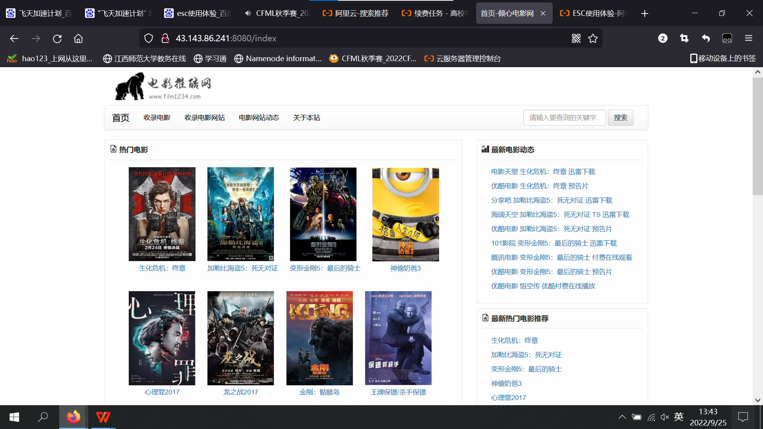Click the address bar URL
This screenshot has width=763, height=429.
point(226,38)
